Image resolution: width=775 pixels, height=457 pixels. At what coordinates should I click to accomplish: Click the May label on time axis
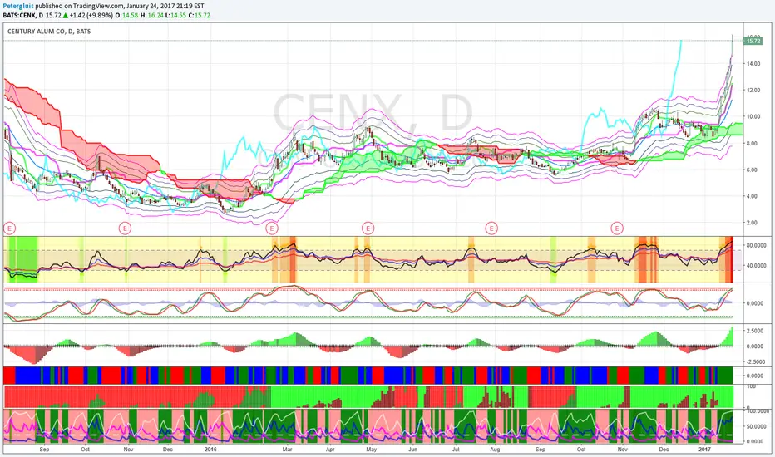(x=372, y=450)
